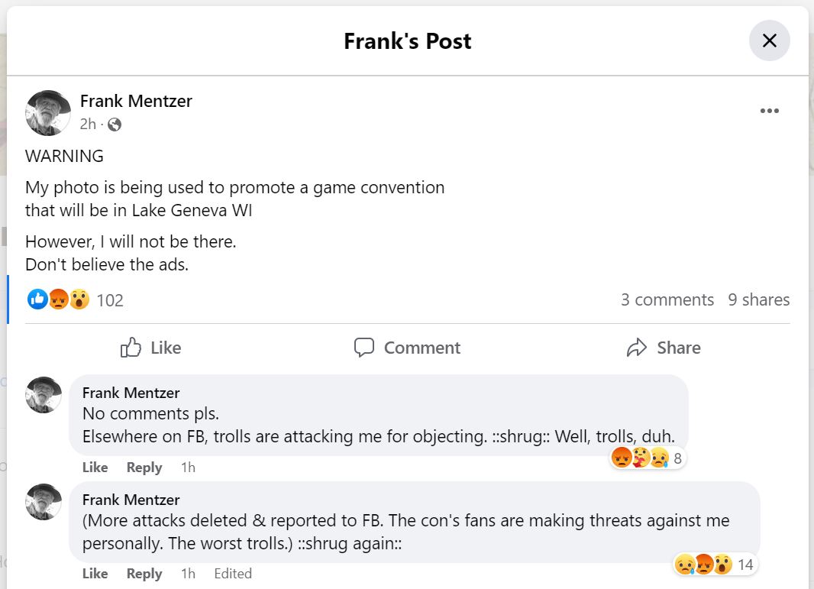
Task: Like the post with the thumbs-up button
Action: coord(151,348)
